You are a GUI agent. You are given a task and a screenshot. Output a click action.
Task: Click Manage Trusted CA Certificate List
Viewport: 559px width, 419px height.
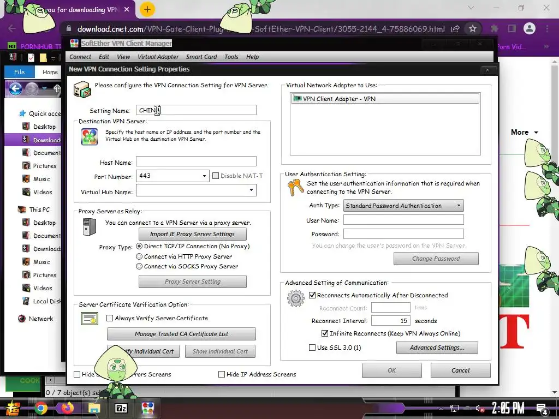(x=181, y=334)
